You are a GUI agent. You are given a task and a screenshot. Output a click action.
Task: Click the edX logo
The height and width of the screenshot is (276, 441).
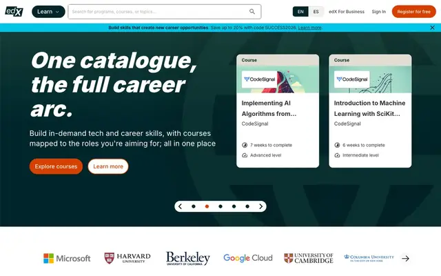pyautogui.click(x=14, y=12)
